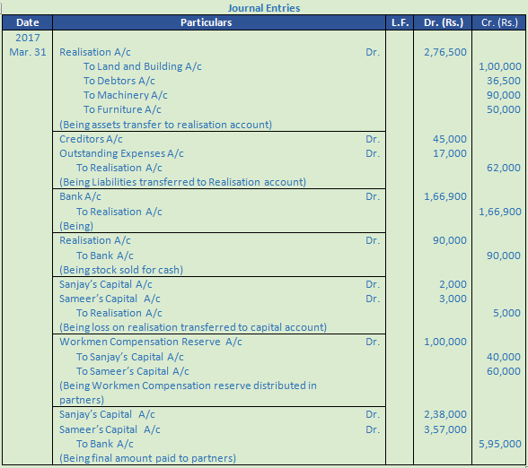
Task: Select 'Outstanding Expenses A/c' entry
Action: click(121, 153)
